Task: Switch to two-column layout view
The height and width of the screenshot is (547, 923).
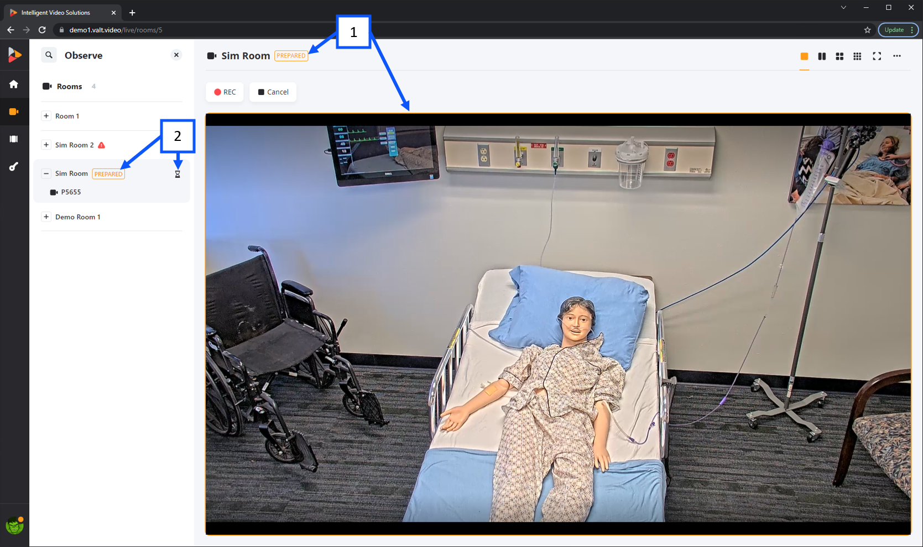Action: tap(822, 56)
